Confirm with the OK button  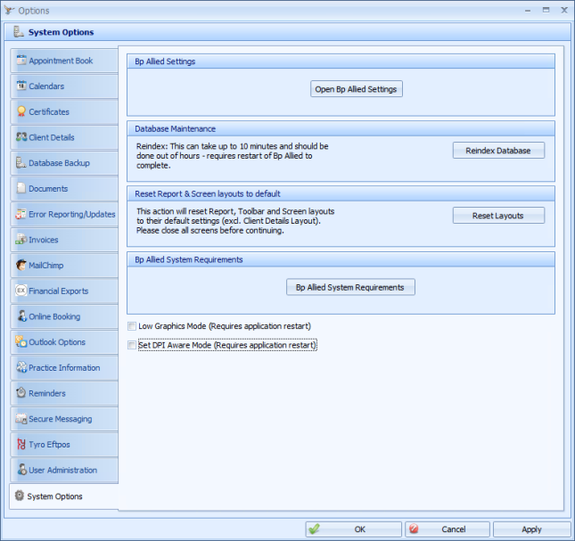click(354, 529)
